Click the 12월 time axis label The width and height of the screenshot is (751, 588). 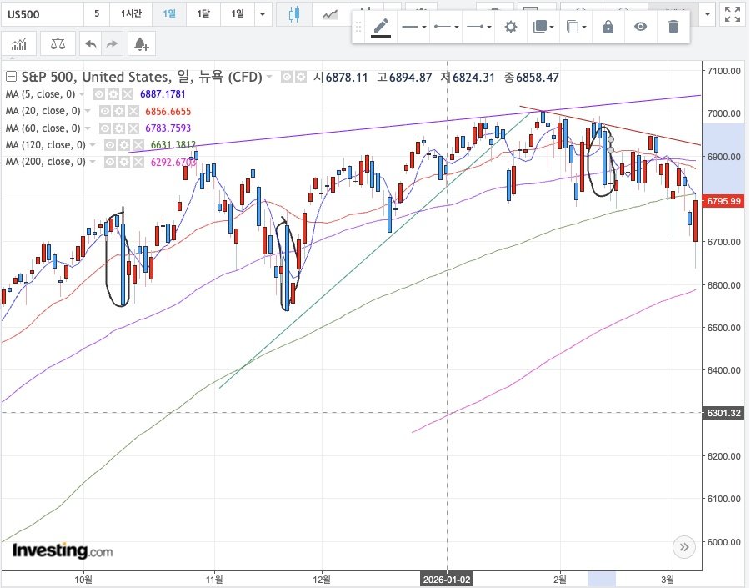pyautogui.click(x=322, y=580)
